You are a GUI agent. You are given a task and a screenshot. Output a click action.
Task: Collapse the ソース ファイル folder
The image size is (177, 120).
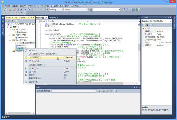point(10,30)
